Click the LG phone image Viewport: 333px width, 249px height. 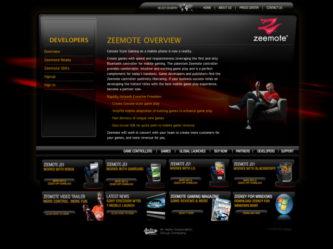[219, 174]
